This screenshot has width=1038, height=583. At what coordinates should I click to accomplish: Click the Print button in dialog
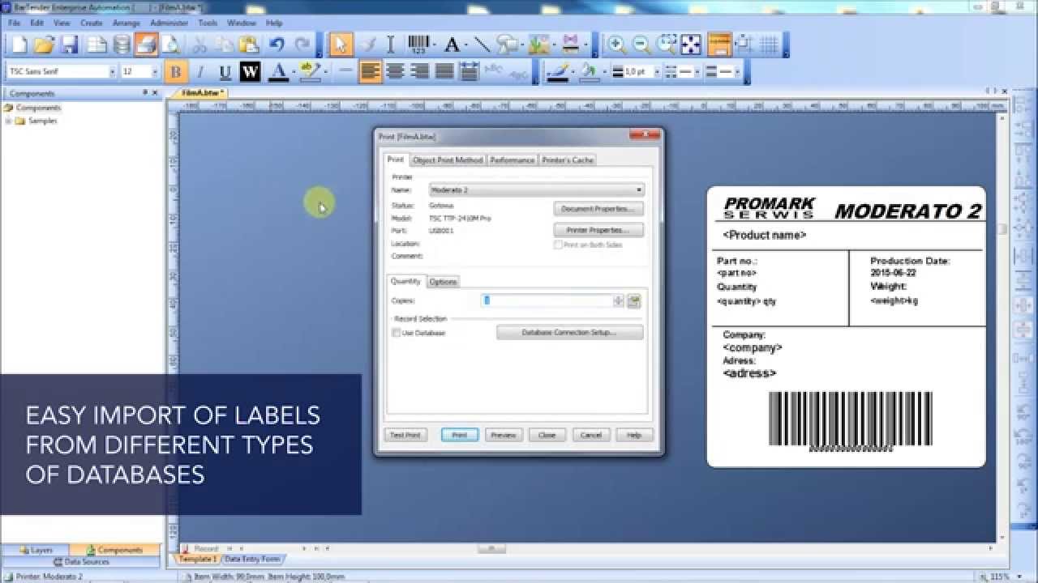click(x=460, y=436)
